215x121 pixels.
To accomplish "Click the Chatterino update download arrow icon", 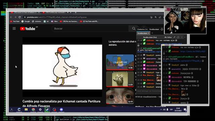I will point(162,29).
